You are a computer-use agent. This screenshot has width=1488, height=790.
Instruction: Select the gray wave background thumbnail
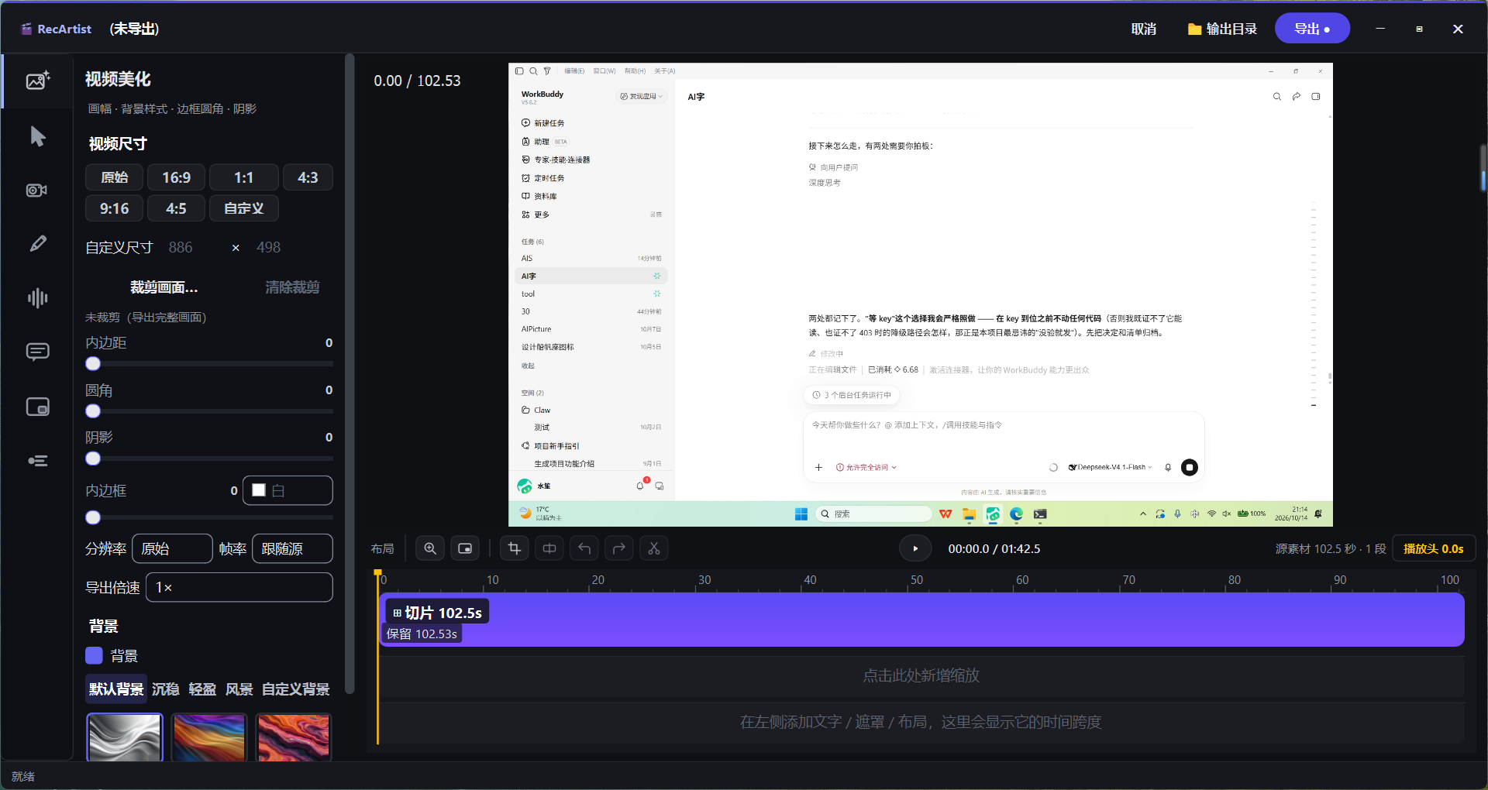click(x=124, y=737)
